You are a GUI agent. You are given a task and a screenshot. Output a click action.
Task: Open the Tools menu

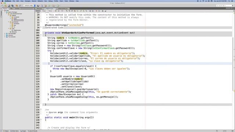pos(66,1)
